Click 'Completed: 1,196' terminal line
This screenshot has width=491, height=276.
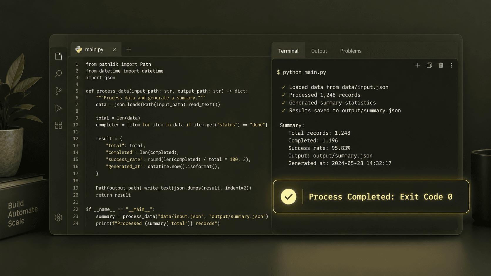313,140
